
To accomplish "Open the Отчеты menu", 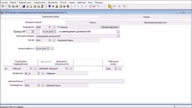I will (x=63, y=2).
